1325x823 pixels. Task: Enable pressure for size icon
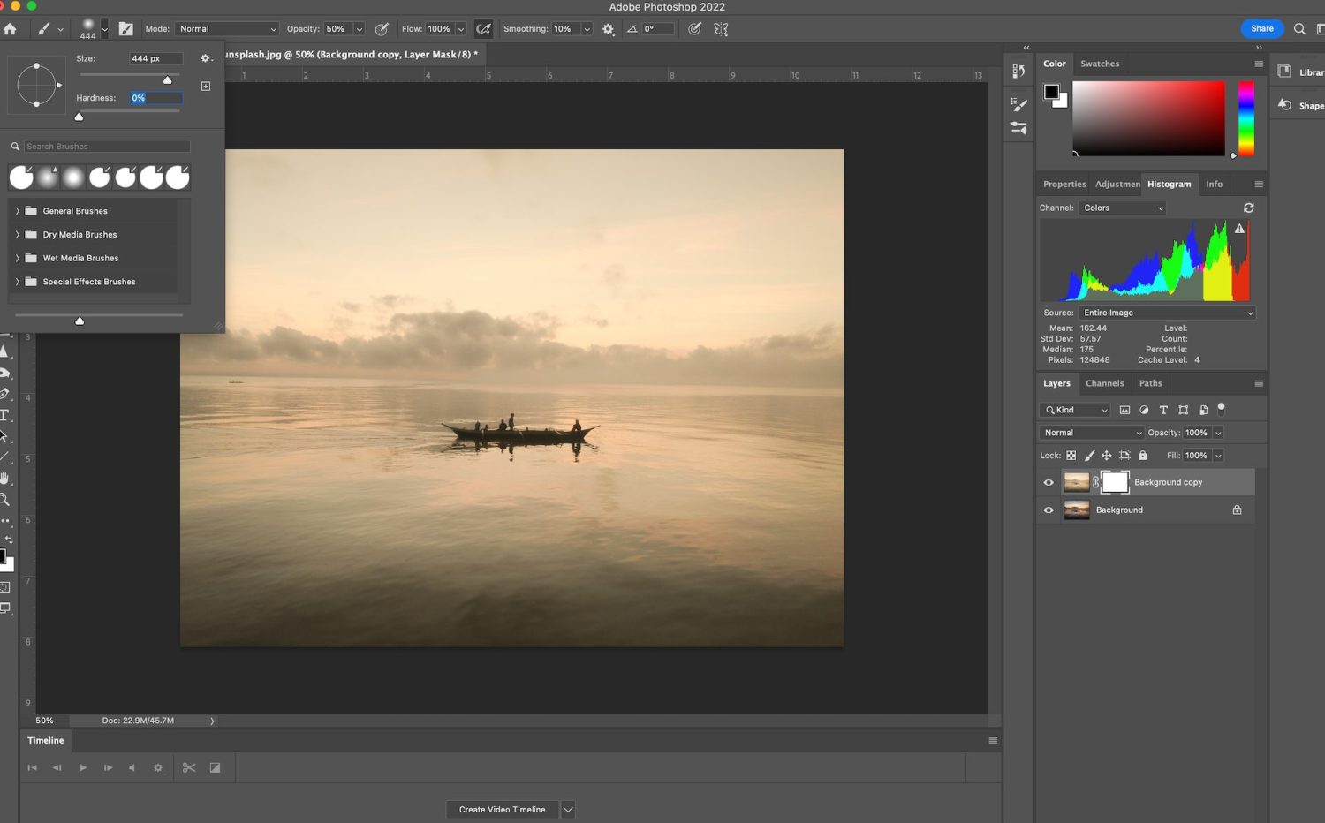coord(695,29)
